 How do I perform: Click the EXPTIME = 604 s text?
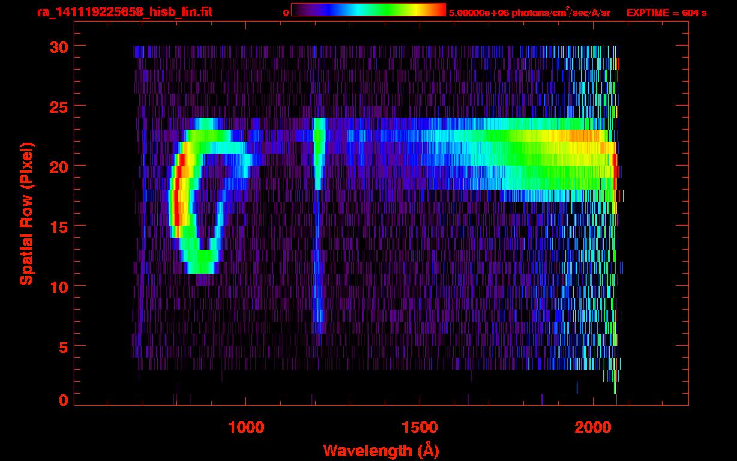666,13
